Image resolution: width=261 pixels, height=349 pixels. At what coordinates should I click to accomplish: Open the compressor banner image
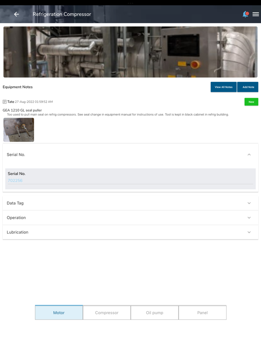click(x=130, y=52)
